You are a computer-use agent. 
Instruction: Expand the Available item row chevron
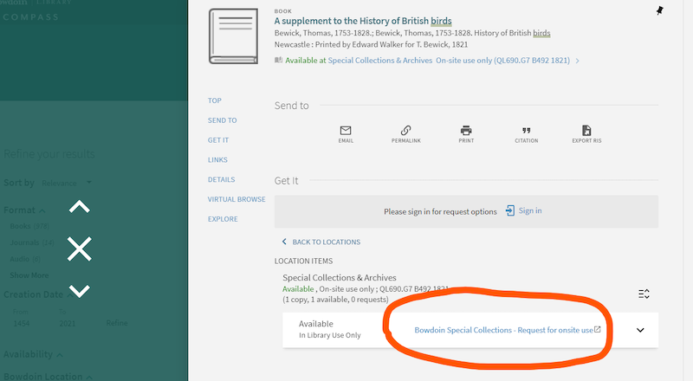click(640, 330)
